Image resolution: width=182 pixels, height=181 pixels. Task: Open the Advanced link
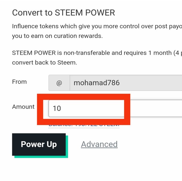pyautogui.click(x=99, y=144)
